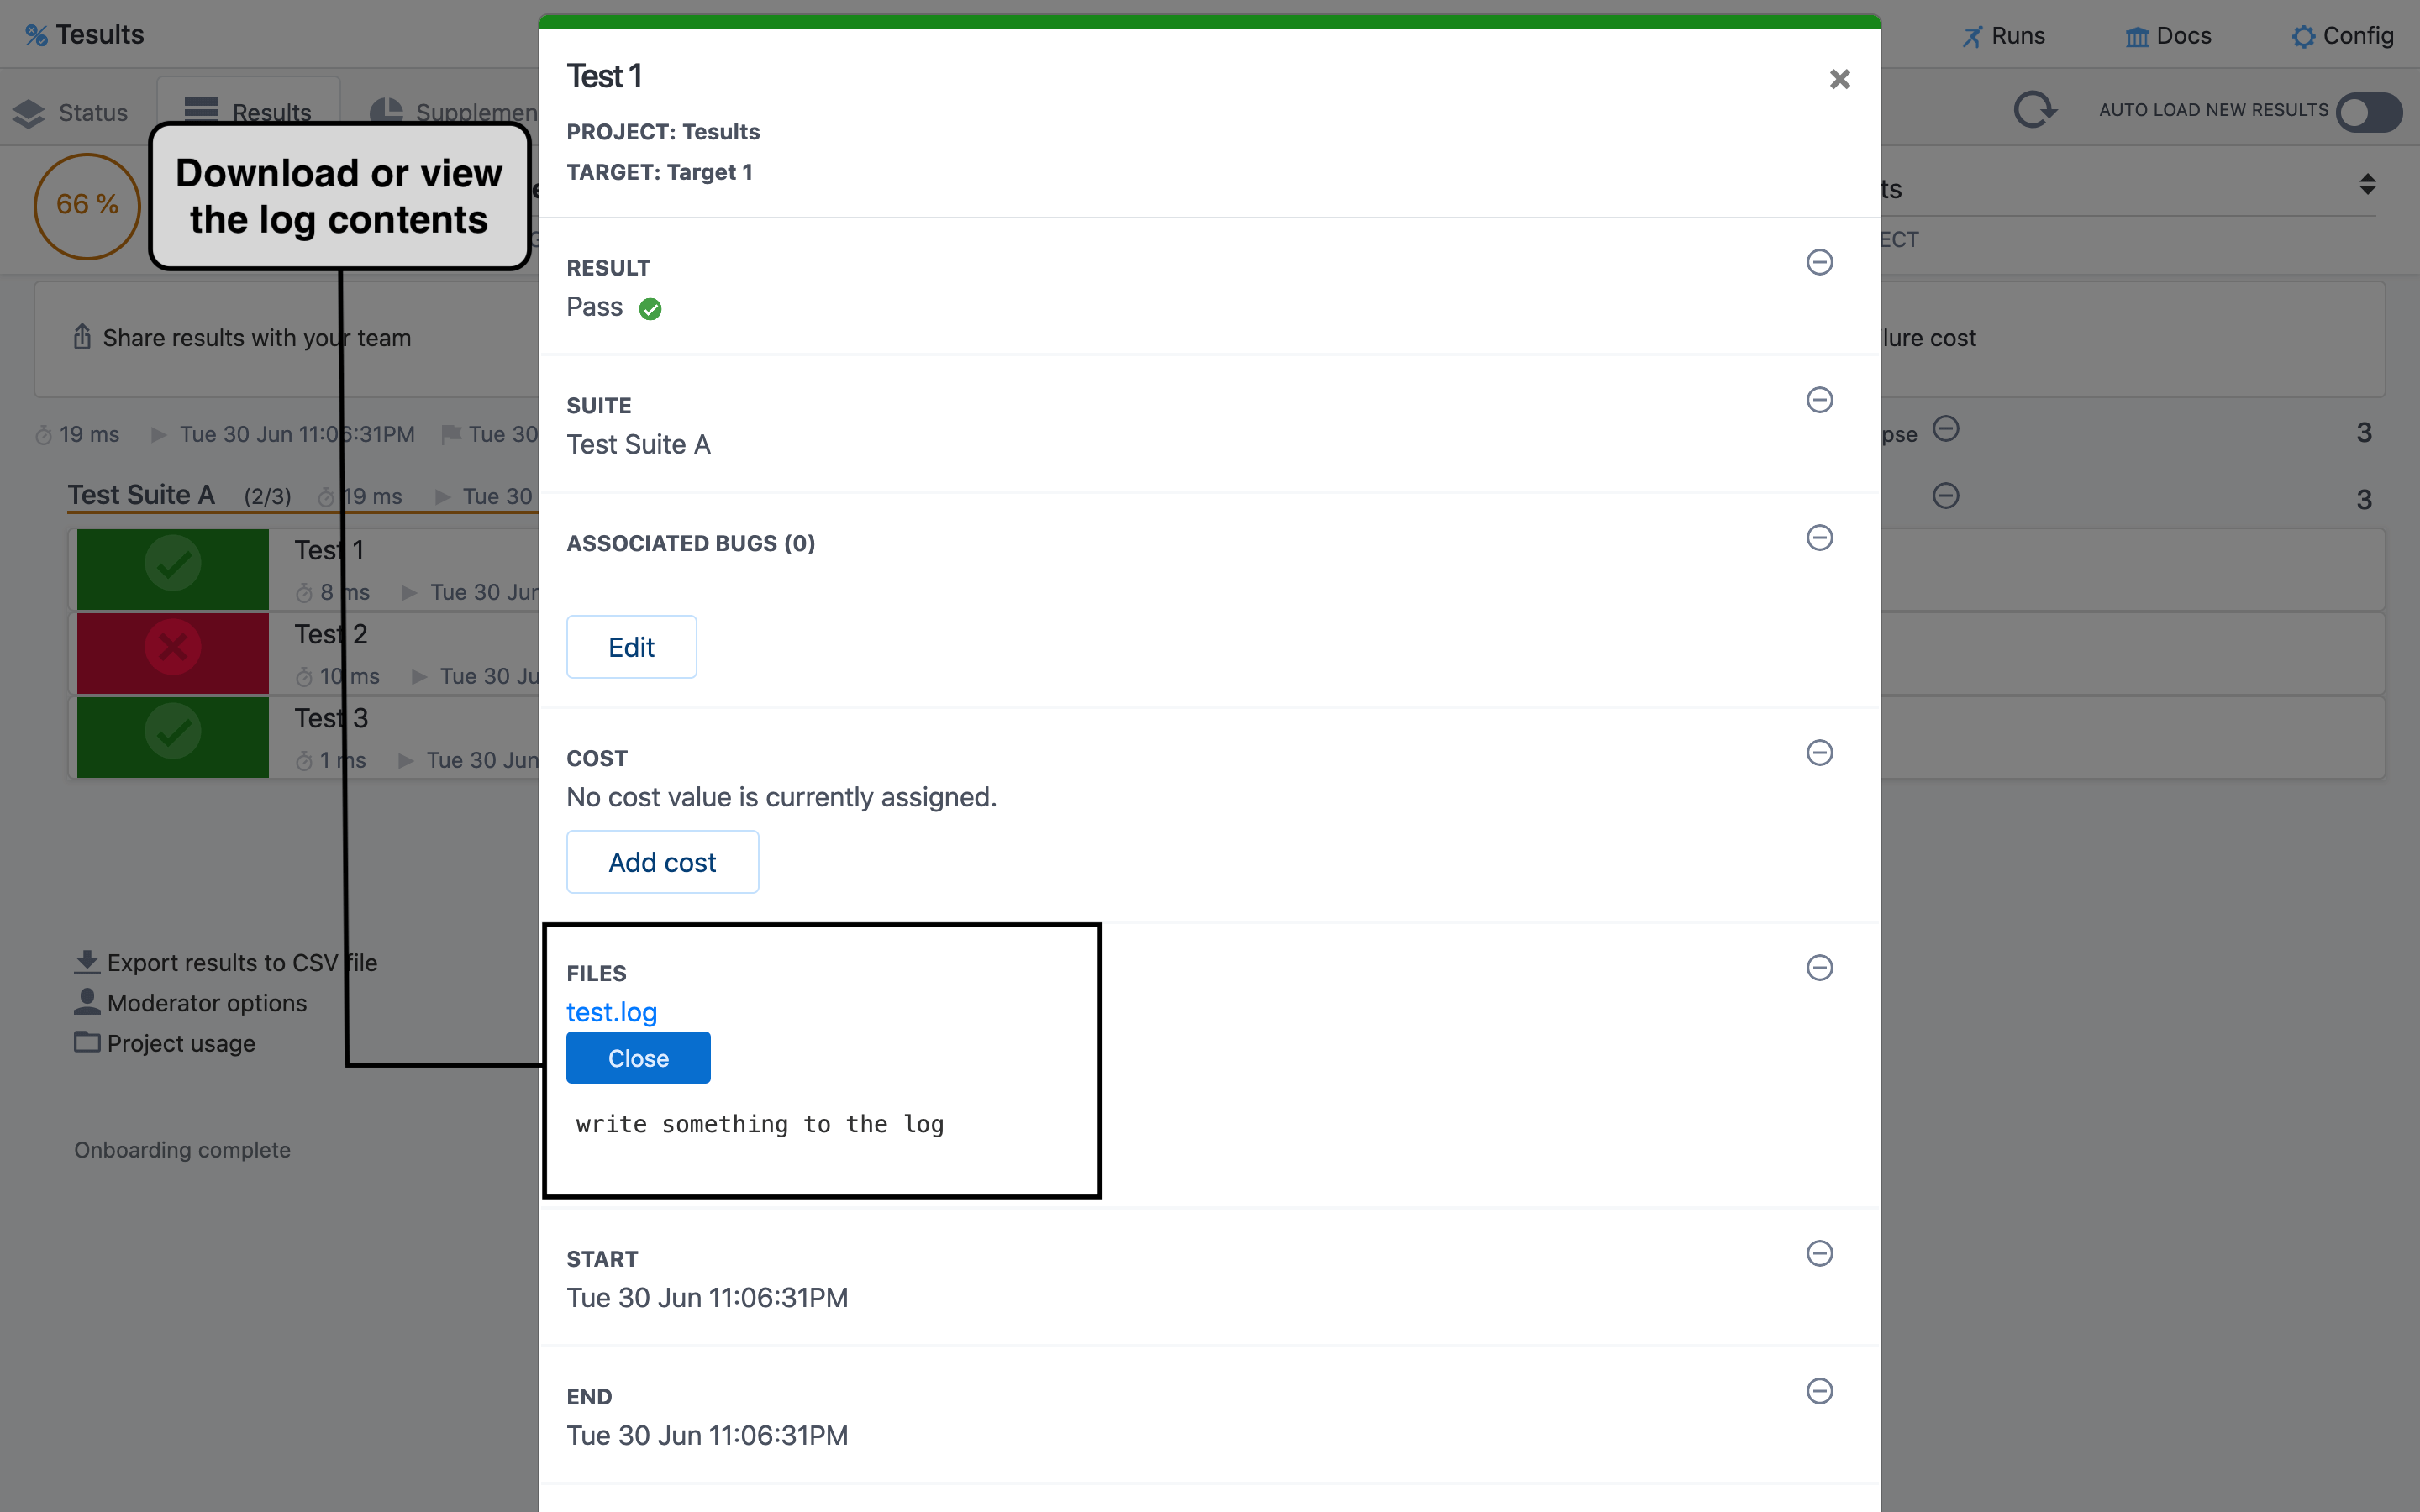Collapse the START section

click(x=1819, y=1253)
